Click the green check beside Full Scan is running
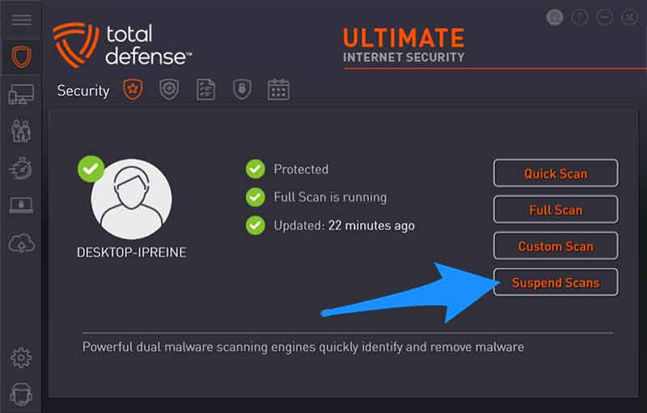 tap(256, 197)
